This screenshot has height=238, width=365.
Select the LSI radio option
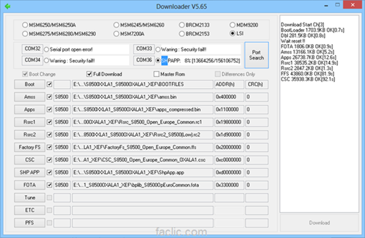pos(236,33)
